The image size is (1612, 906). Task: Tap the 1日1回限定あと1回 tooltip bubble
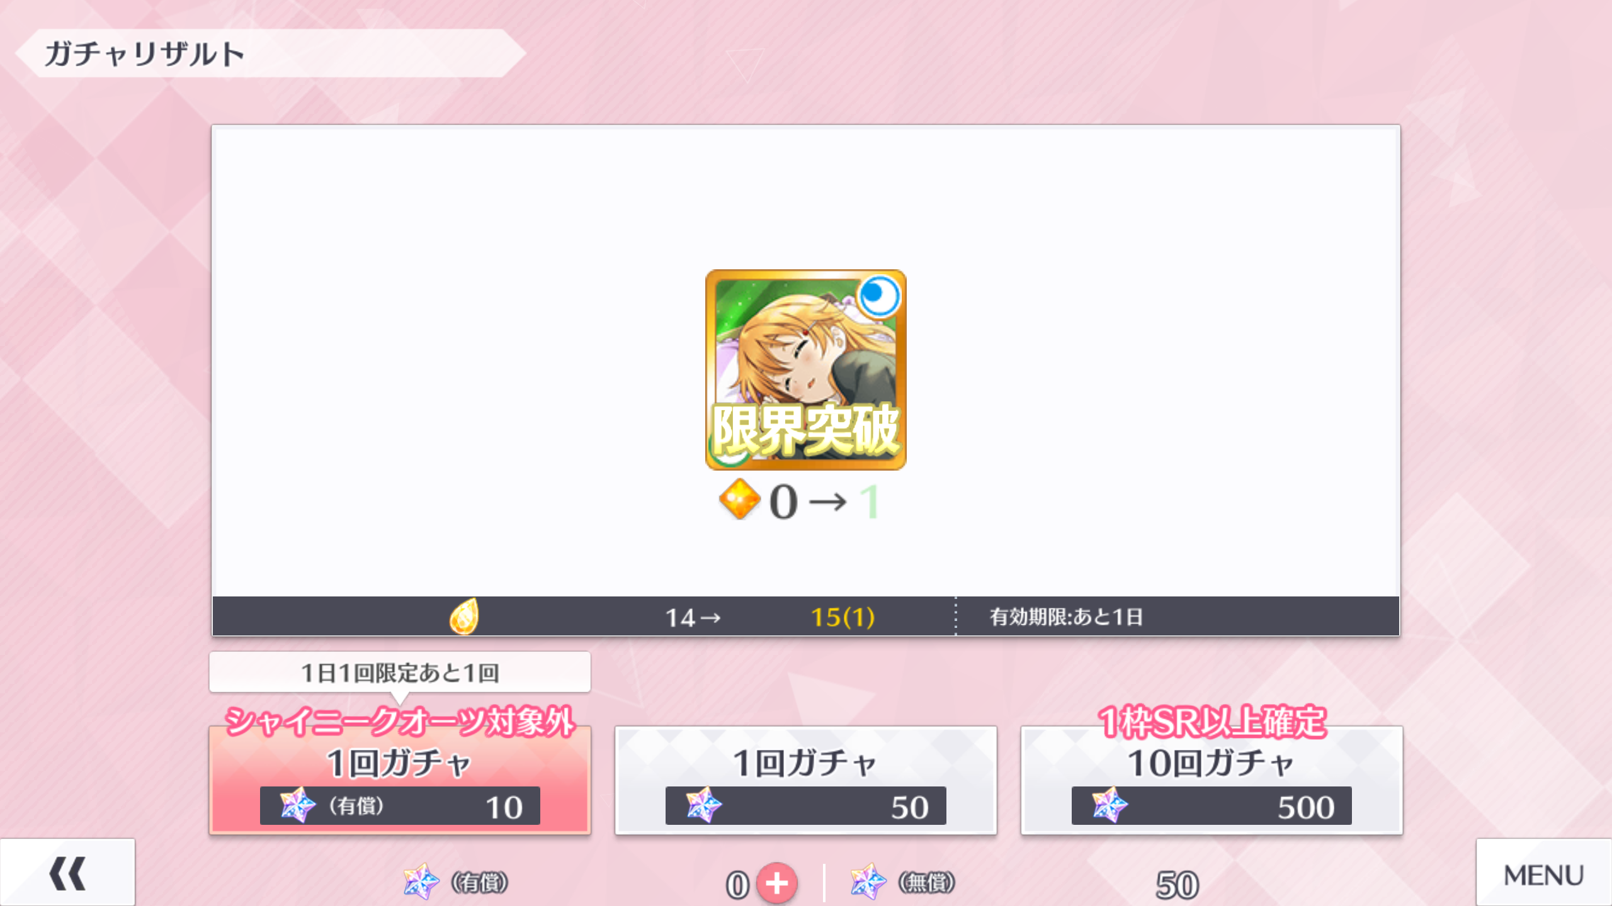click(400, 673)
